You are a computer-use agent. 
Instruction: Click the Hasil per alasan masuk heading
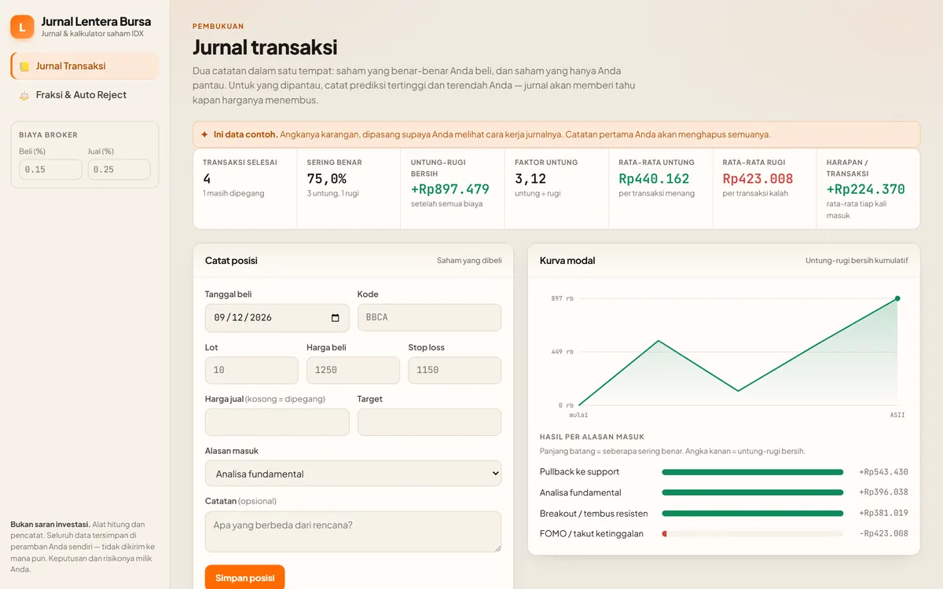tap(592, 437)
